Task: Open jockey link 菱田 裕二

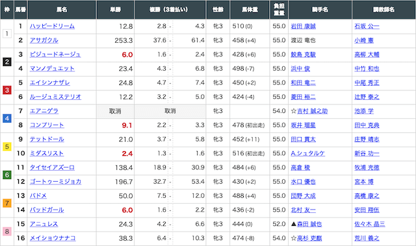Action: [304, 97]
